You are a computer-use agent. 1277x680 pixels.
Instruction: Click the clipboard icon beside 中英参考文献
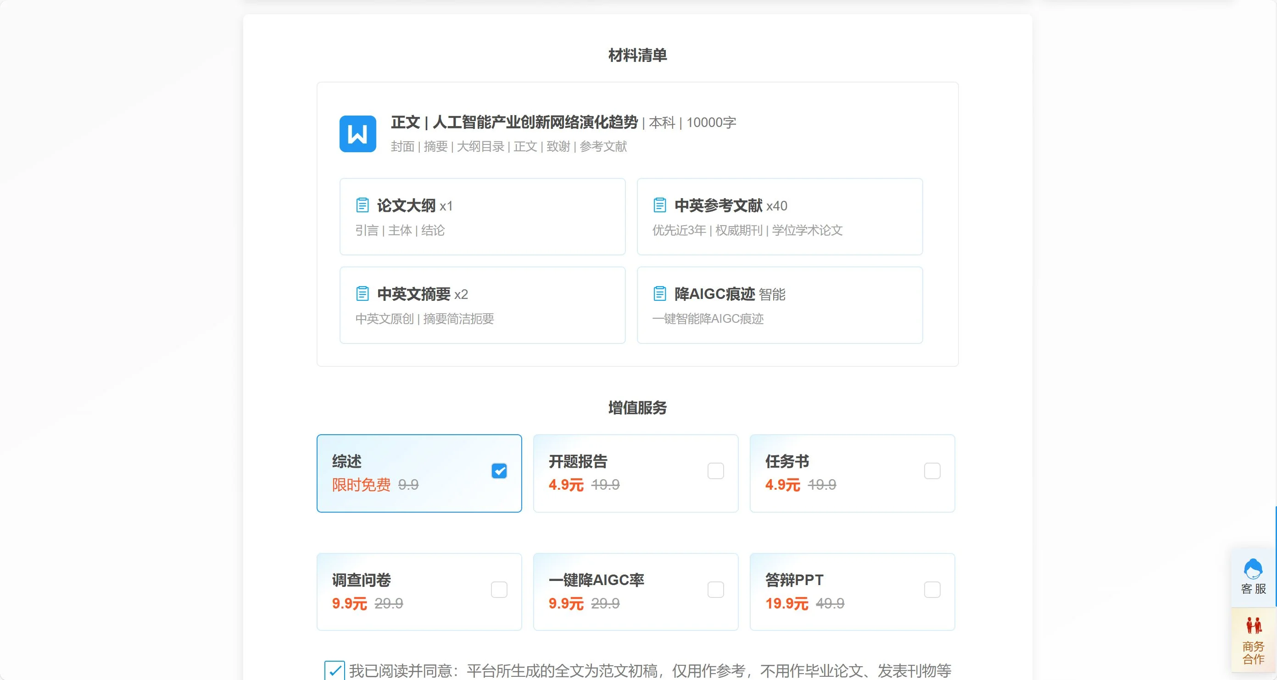coord(660,205)
